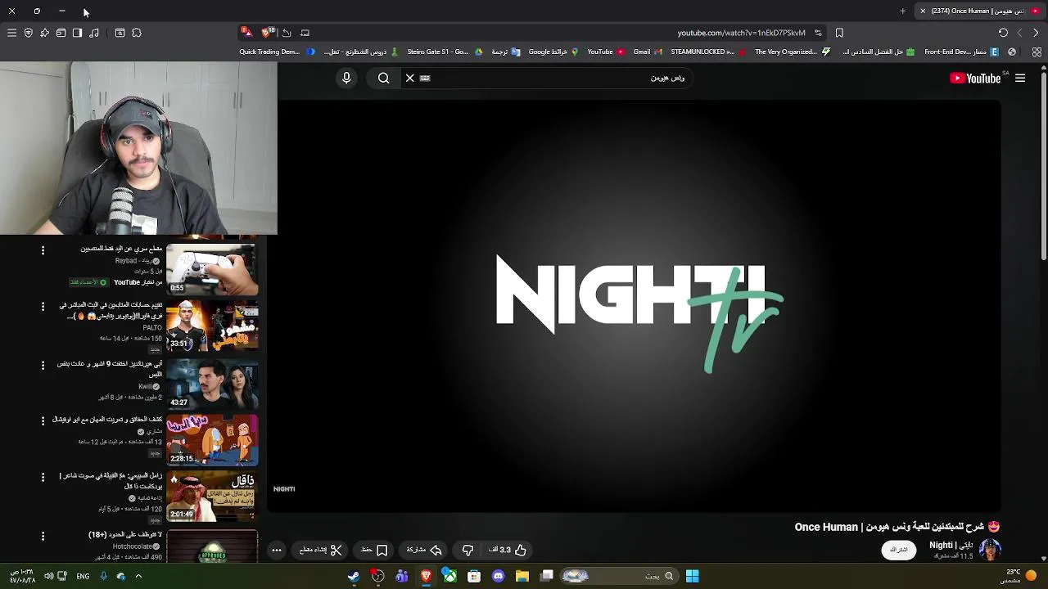Open the more actions ellipsis below video
The height and width of the screenshot is (589, 1048).
pos(277,550)
